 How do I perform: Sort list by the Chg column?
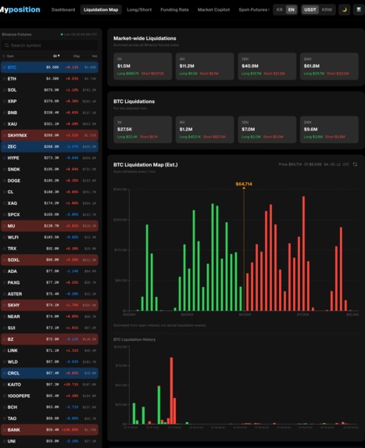pyautogui.click(x=77, y=56)
